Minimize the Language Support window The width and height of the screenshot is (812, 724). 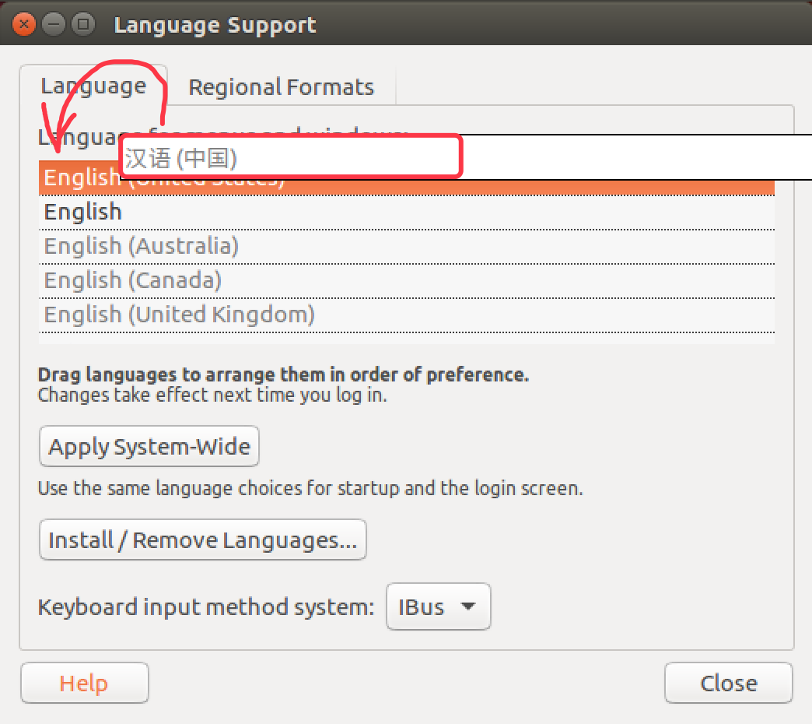[x=54, y=24]
